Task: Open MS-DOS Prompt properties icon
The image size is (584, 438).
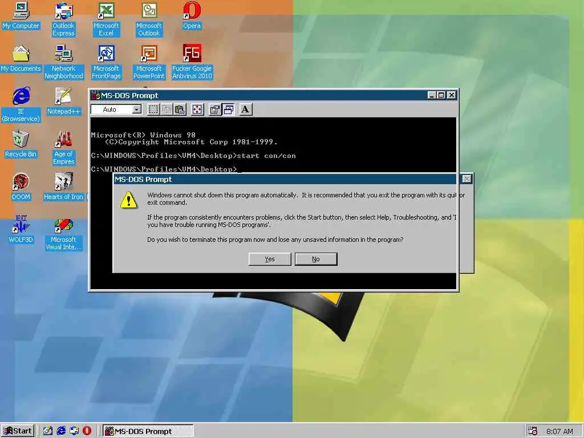Action: tap(214, 109)
